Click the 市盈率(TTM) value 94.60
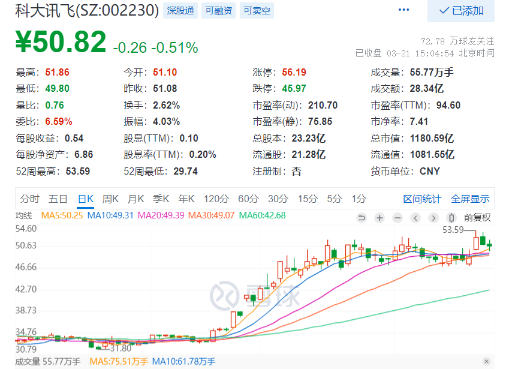This screenshot has width=512, height=369. [448, 105]
